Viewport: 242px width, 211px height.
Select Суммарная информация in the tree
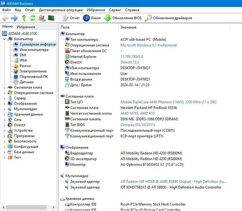coord(38,44)
